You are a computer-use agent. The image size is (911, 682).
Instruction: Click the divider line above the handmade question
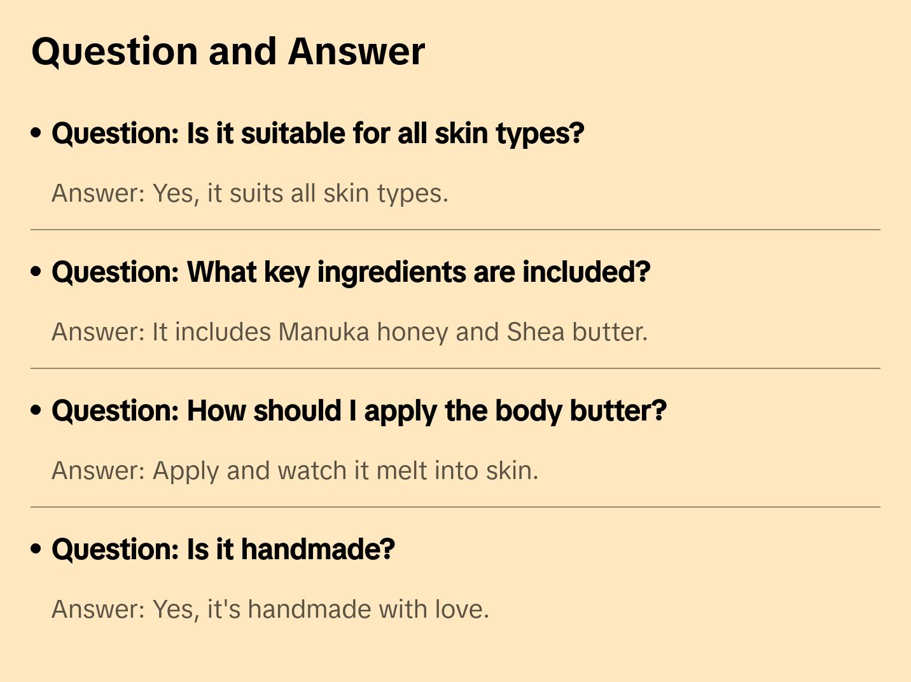point(455,507)
